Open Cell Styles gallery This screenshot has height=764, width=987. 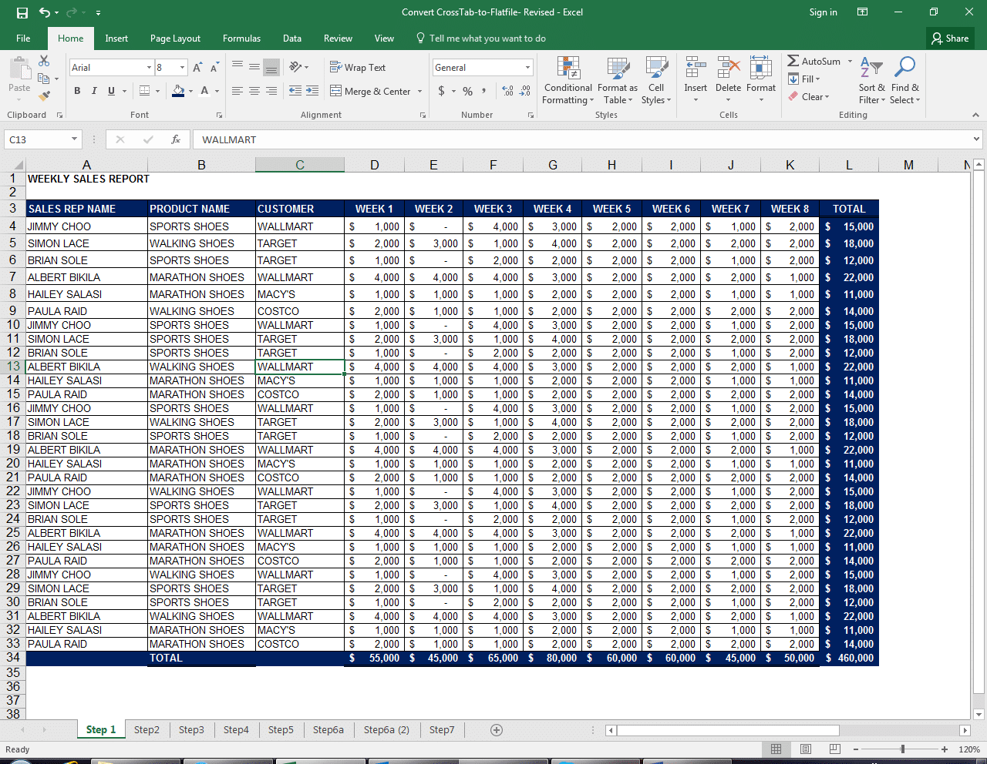tap(656, 80)
